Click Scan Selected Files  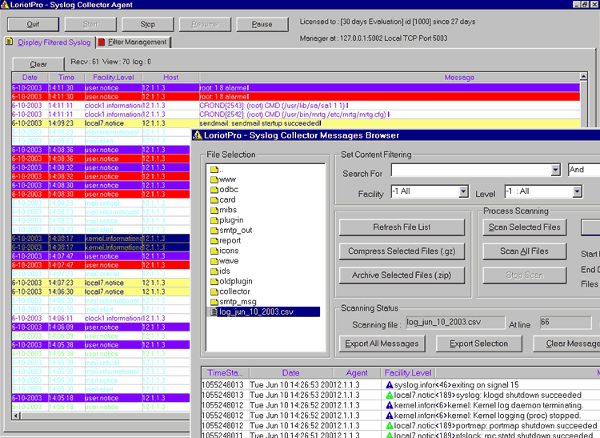pos(524,227)
